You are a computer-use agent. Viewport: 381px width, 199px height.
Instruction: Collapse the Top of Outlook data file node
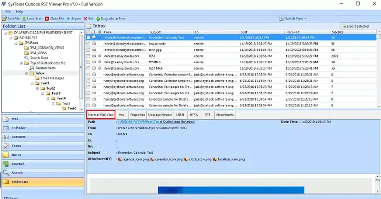21,63
